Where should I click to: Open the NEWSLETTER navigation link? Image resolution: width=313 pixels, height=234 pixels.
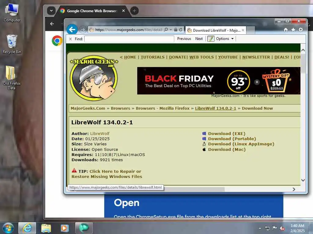coord(256,57)
